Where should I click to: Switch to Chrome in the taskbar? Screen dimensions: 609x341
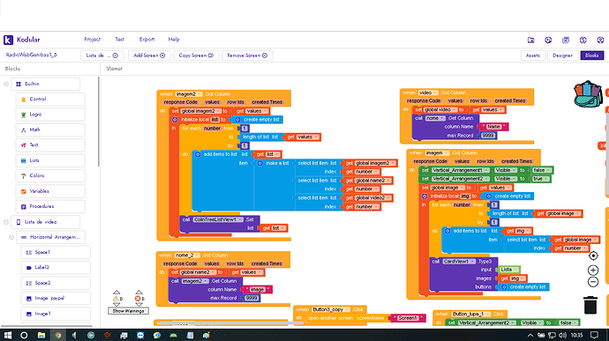click(57, 335)
